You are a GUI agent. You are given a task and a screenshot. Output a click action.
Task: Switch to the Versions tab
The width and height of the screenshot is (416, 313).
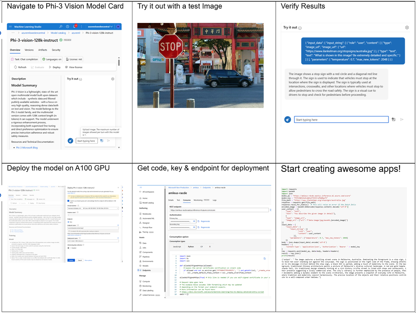(x=29, y=50)
